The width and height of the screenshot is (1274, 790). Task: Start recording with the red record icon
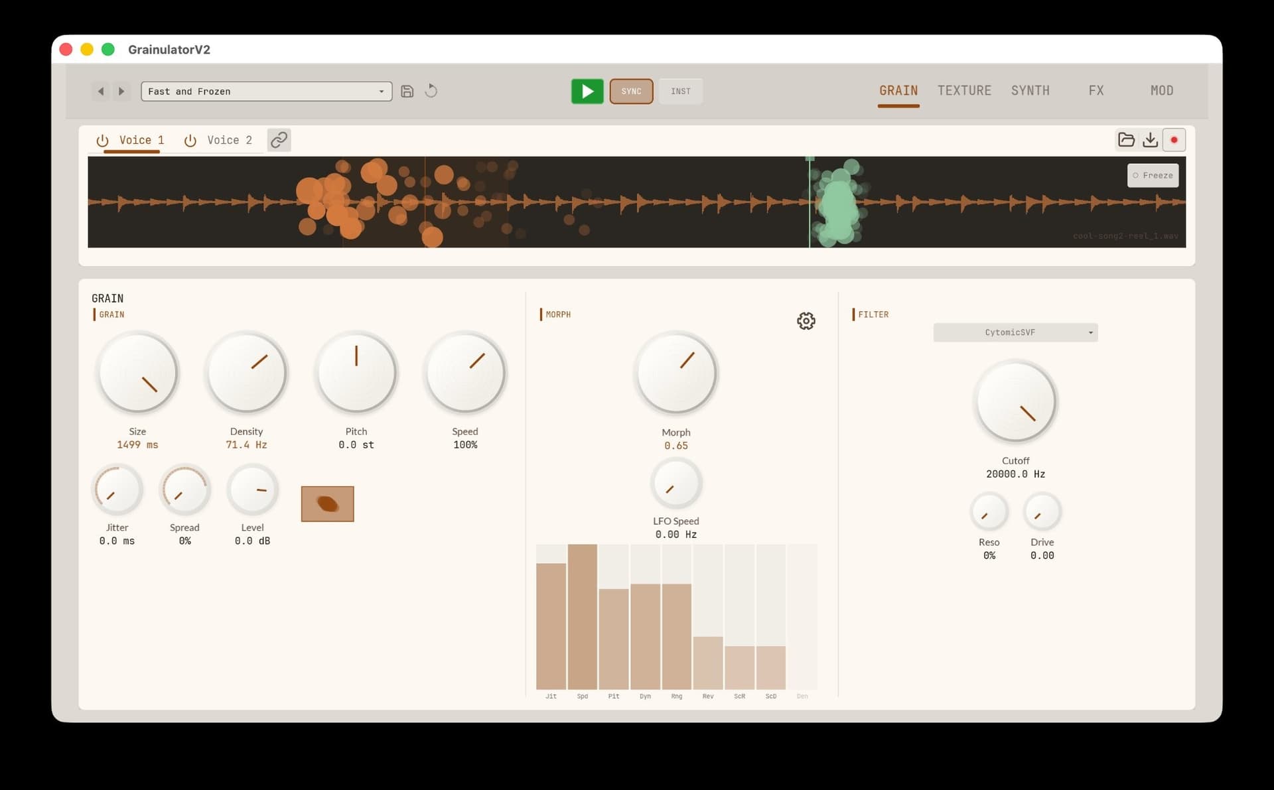pyautogui.click(x=1174, y=139)
